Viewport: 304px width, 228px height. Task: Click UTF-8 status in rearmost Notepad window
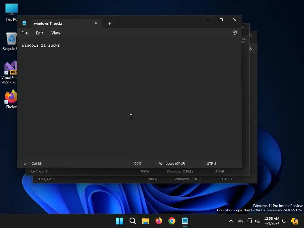click(227, 179)
